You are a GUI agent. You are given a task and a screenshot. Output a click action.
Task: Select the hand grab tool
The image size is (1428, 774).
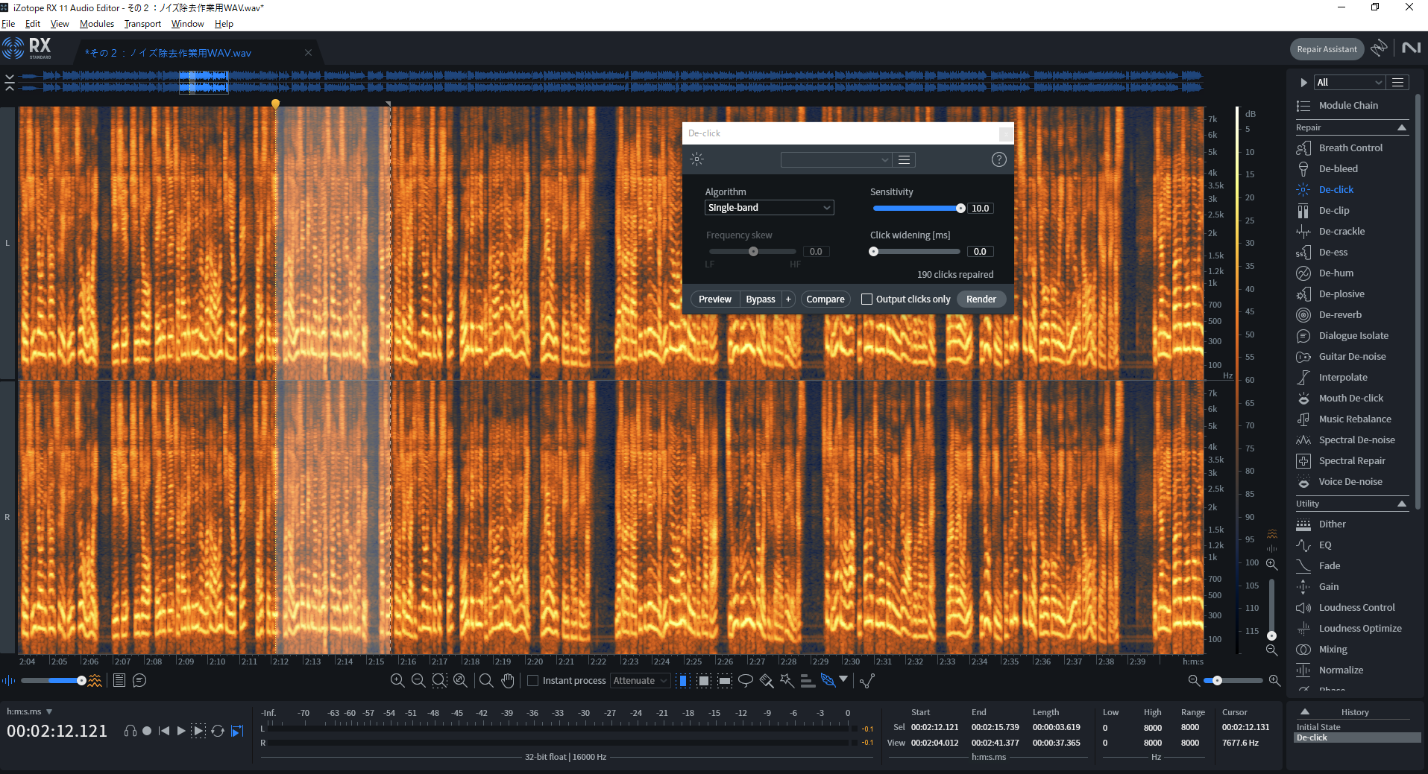click(508, 680)
